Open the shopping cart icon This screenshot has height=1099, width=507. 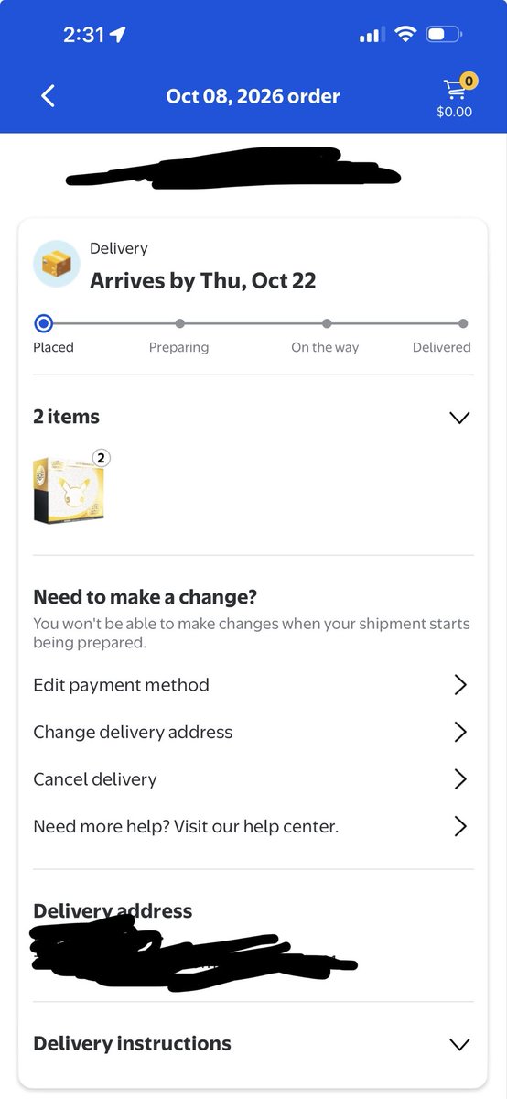[457, 88]
